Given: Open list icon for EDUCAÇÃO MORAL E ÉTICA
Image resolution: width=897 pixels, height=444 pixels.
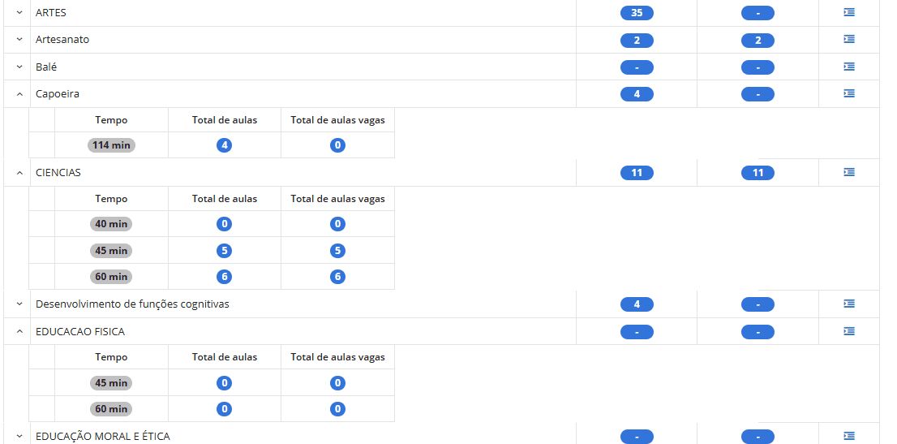Looking at the screenshot, I should [849, 436].
